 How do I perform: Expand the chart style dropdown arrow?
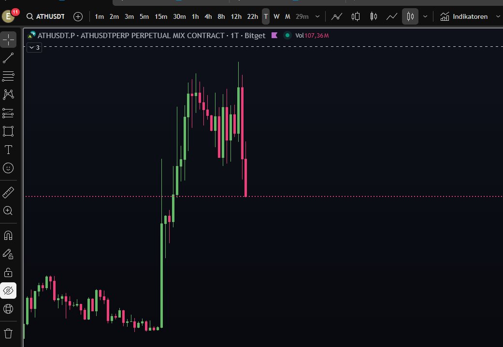point(425,16)
